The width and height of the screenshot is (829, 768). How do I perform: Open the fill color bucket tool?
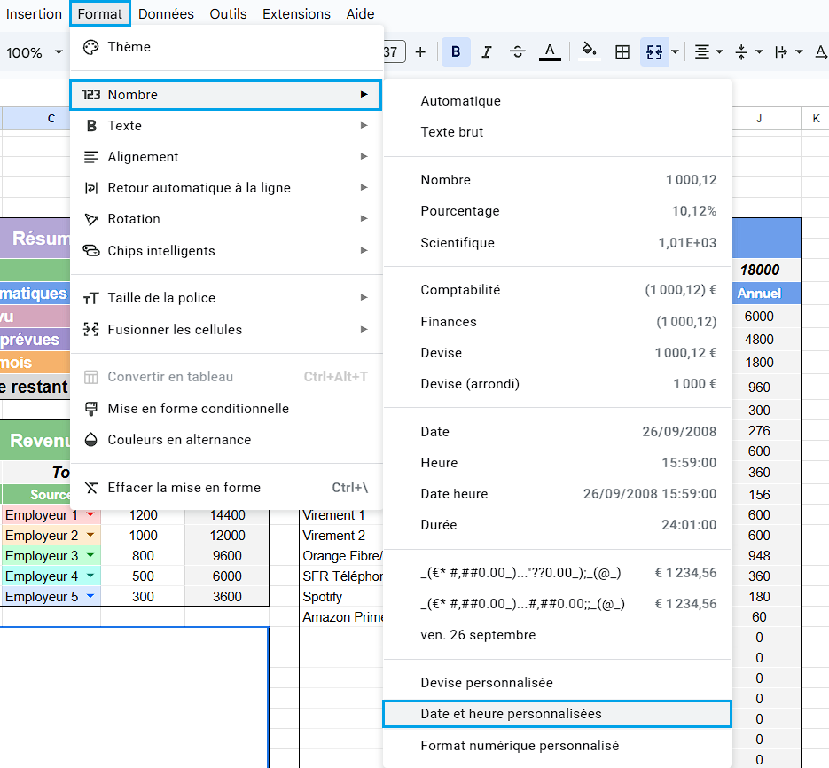pyautogui.click(x=589, y=52)
